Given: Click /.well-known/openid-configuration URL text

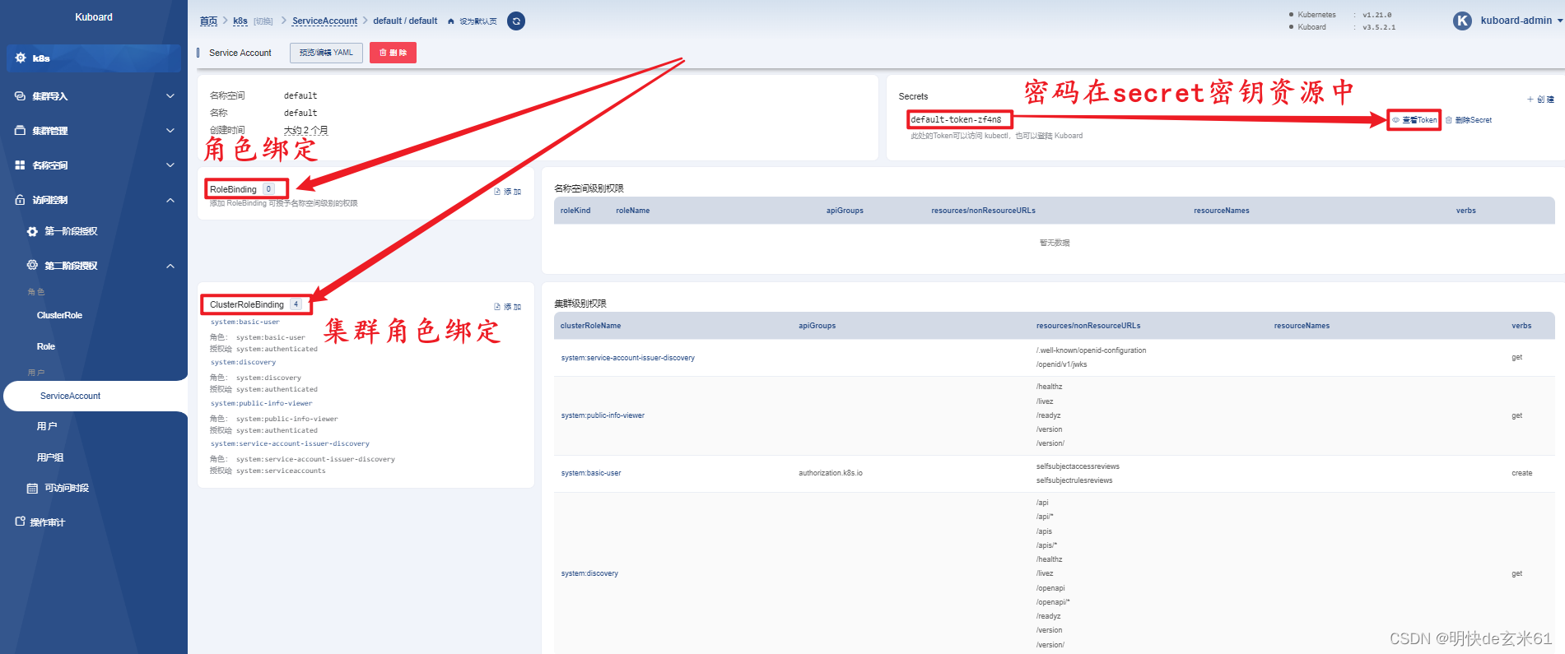Looking at the screenshot, I should pyautogui.click(x=1091, y=351).
